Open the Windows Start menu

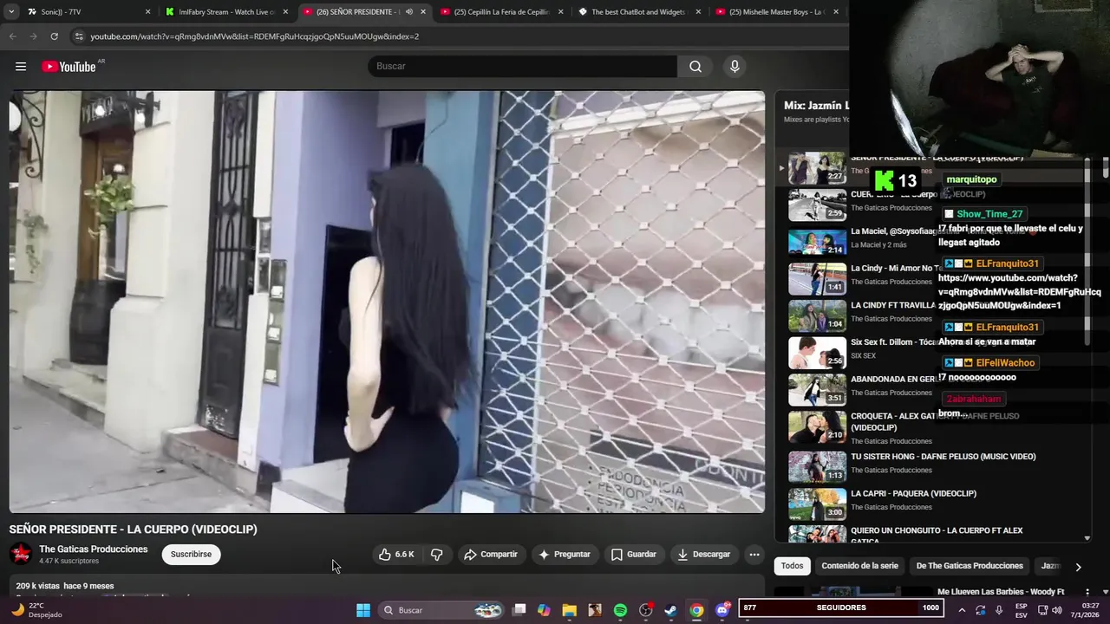coord(363,610)
